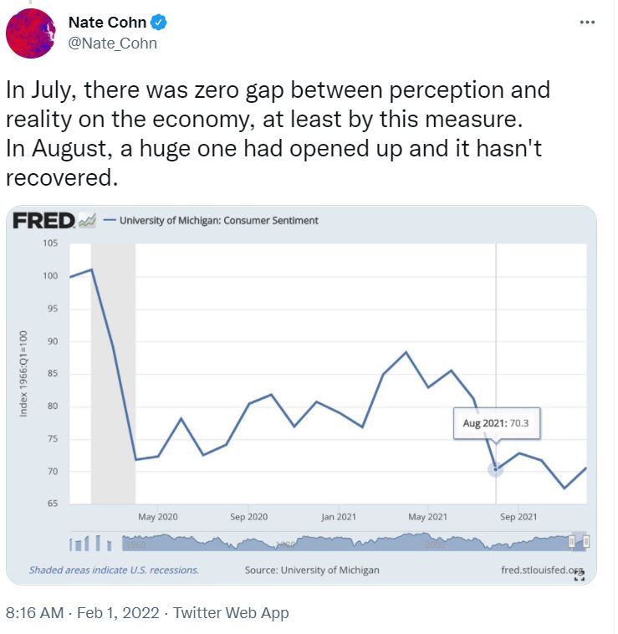
Task: Open the tweet's three-dot more menu
Action: pos(587,23)
